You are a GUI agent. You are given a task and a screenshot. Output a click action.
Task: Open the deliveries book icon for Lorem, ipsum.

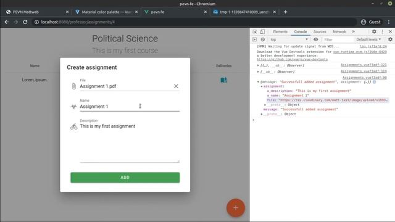click(x=223, y=80)
